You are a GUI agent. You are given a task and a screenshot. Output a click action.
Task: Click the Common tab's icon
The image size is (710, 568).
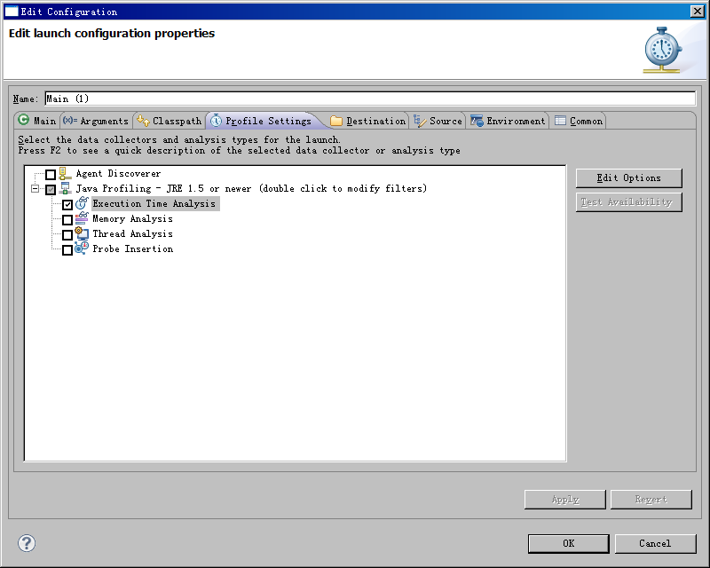click(x=560, y=121)
